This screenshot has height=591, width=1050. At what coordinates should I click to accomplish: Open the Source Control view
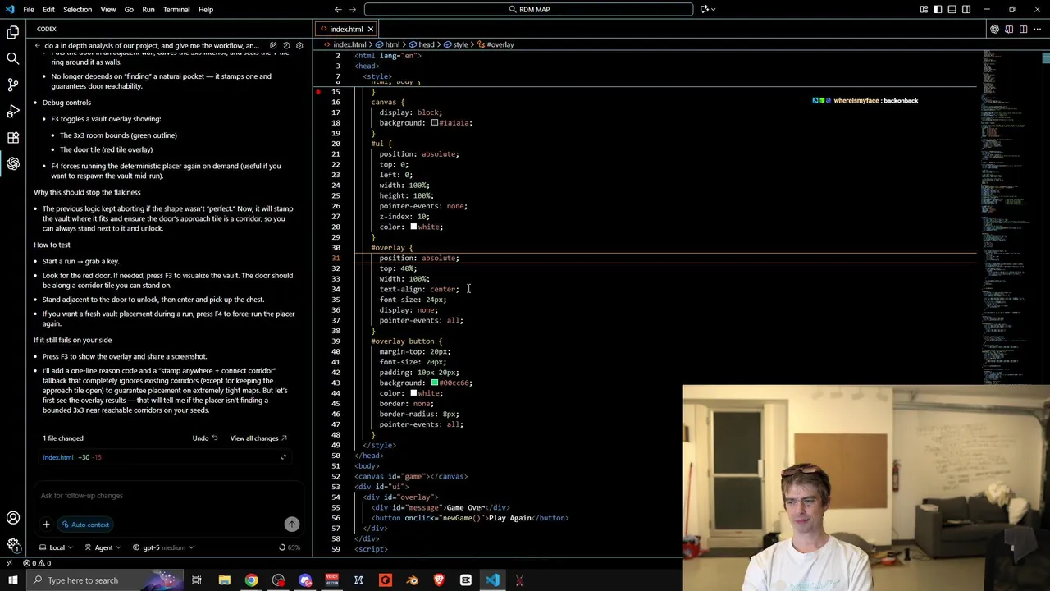tap(13, 85)
